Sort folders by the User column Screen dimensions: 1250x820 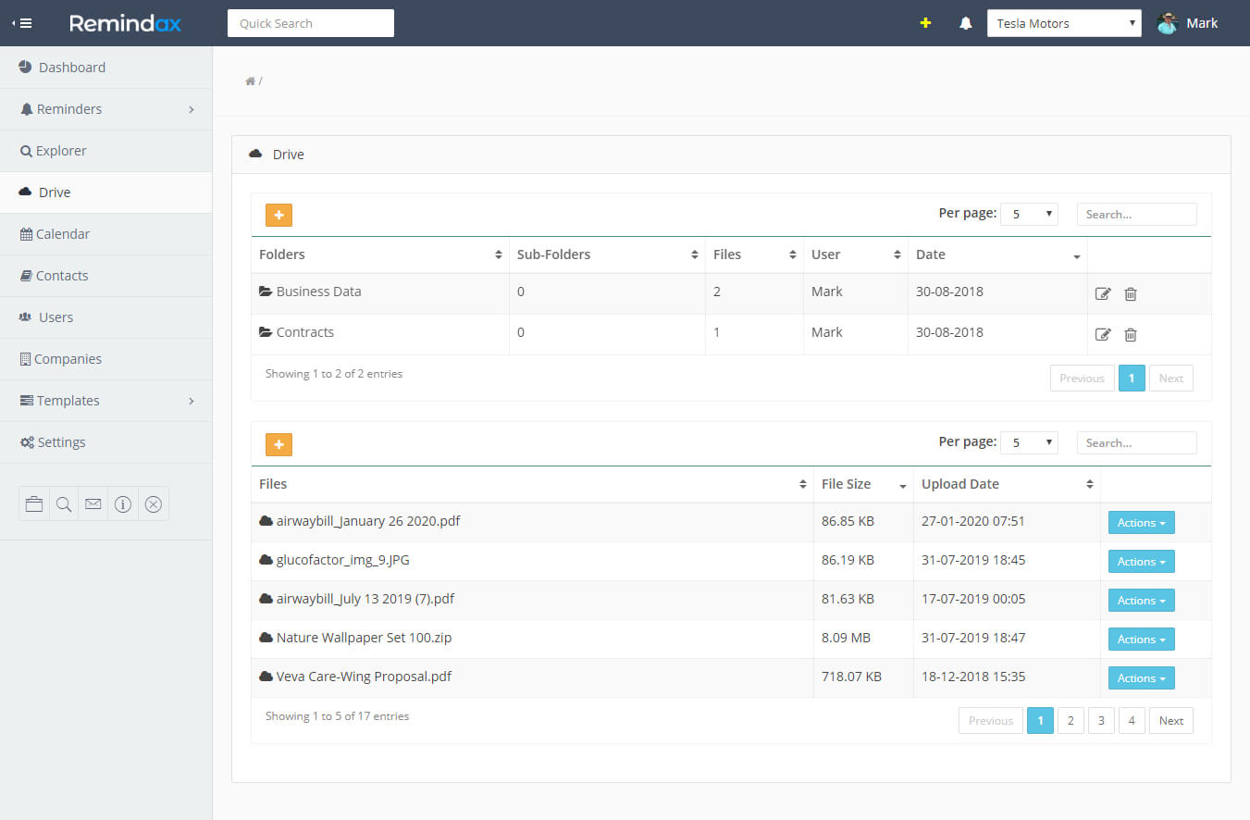click(x=856, y=255)
